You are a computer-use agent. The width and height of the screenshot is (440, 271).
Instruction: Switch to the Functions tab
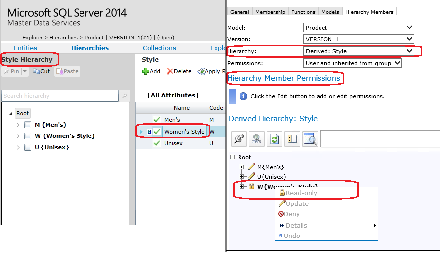(303, 12)
